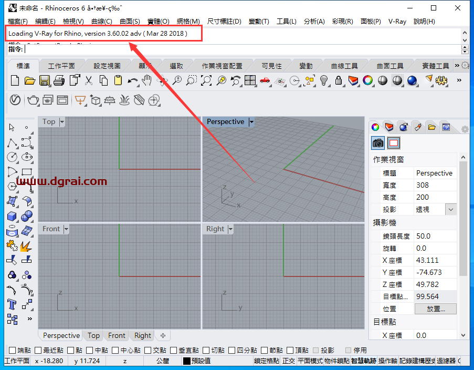This screenshot has height=370, width=474.
Task: Click the plus button next to viewport tabs
Action: point(163,335)
